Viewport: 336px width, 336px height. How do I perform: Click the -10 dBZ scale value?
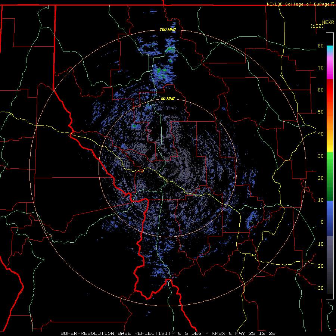319,244
